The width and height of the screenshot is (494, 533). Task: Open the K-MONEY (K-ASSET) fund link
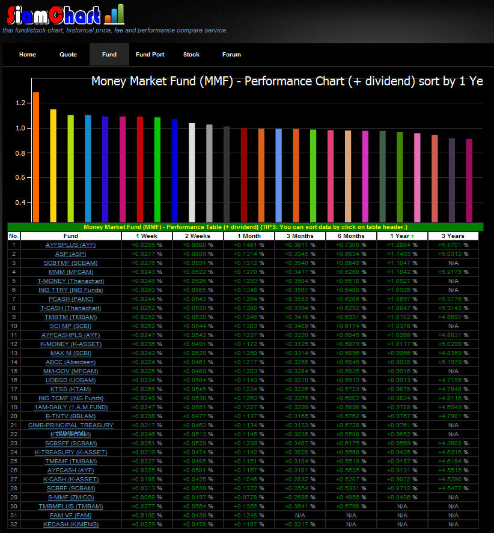pos(70,344)
